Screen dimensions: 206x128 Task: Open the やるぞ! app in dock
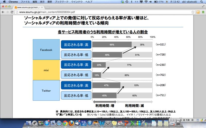pos(84,123)
